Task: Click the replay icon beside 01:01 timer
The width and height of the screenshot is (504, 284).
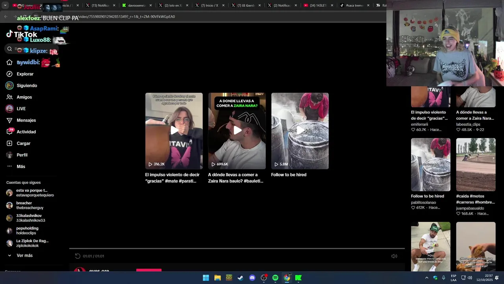Action: tap(78, 256)
